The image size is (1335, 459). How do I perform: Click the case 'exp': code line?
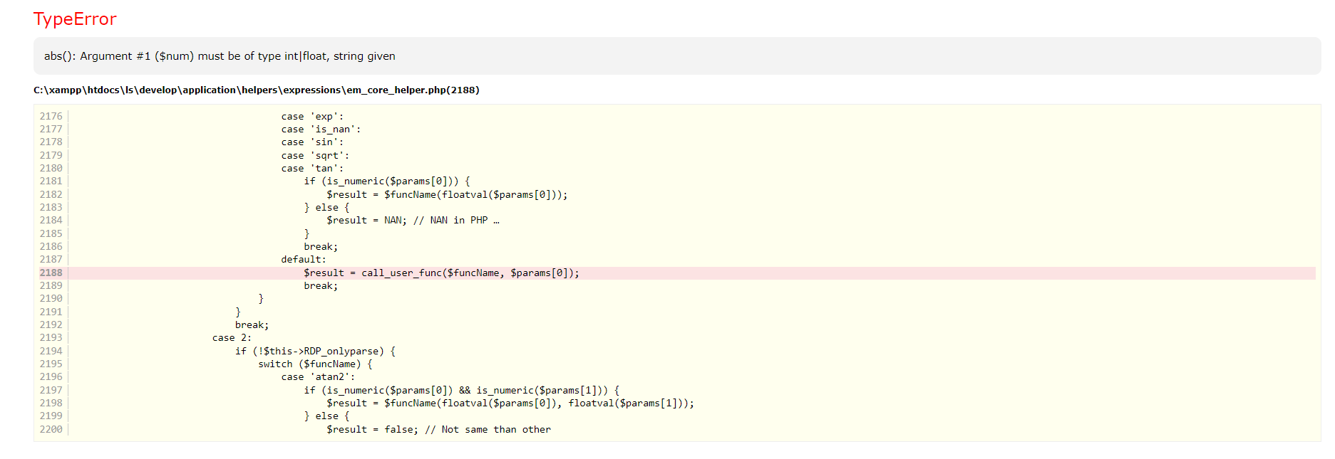pos(312,117)
